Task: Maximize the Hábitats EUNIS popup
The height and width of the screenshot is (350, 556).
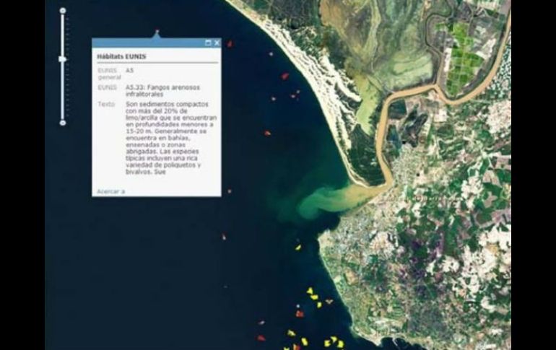Action: (209, 43)
